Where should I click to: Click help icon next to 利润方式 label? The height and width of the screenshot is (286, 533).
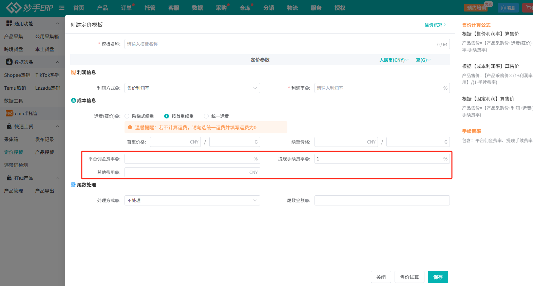coord(117,88)
